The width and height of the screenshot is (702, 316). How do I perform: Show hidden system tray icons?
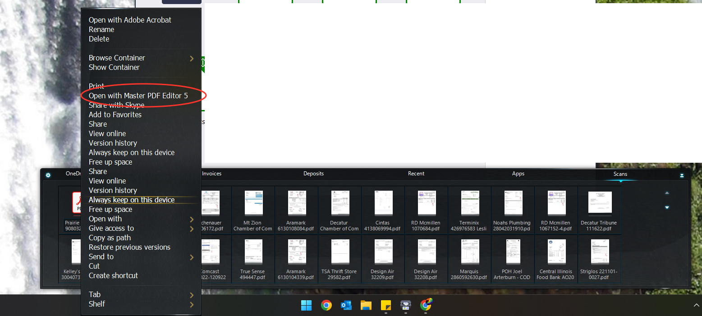pos(696,306)
